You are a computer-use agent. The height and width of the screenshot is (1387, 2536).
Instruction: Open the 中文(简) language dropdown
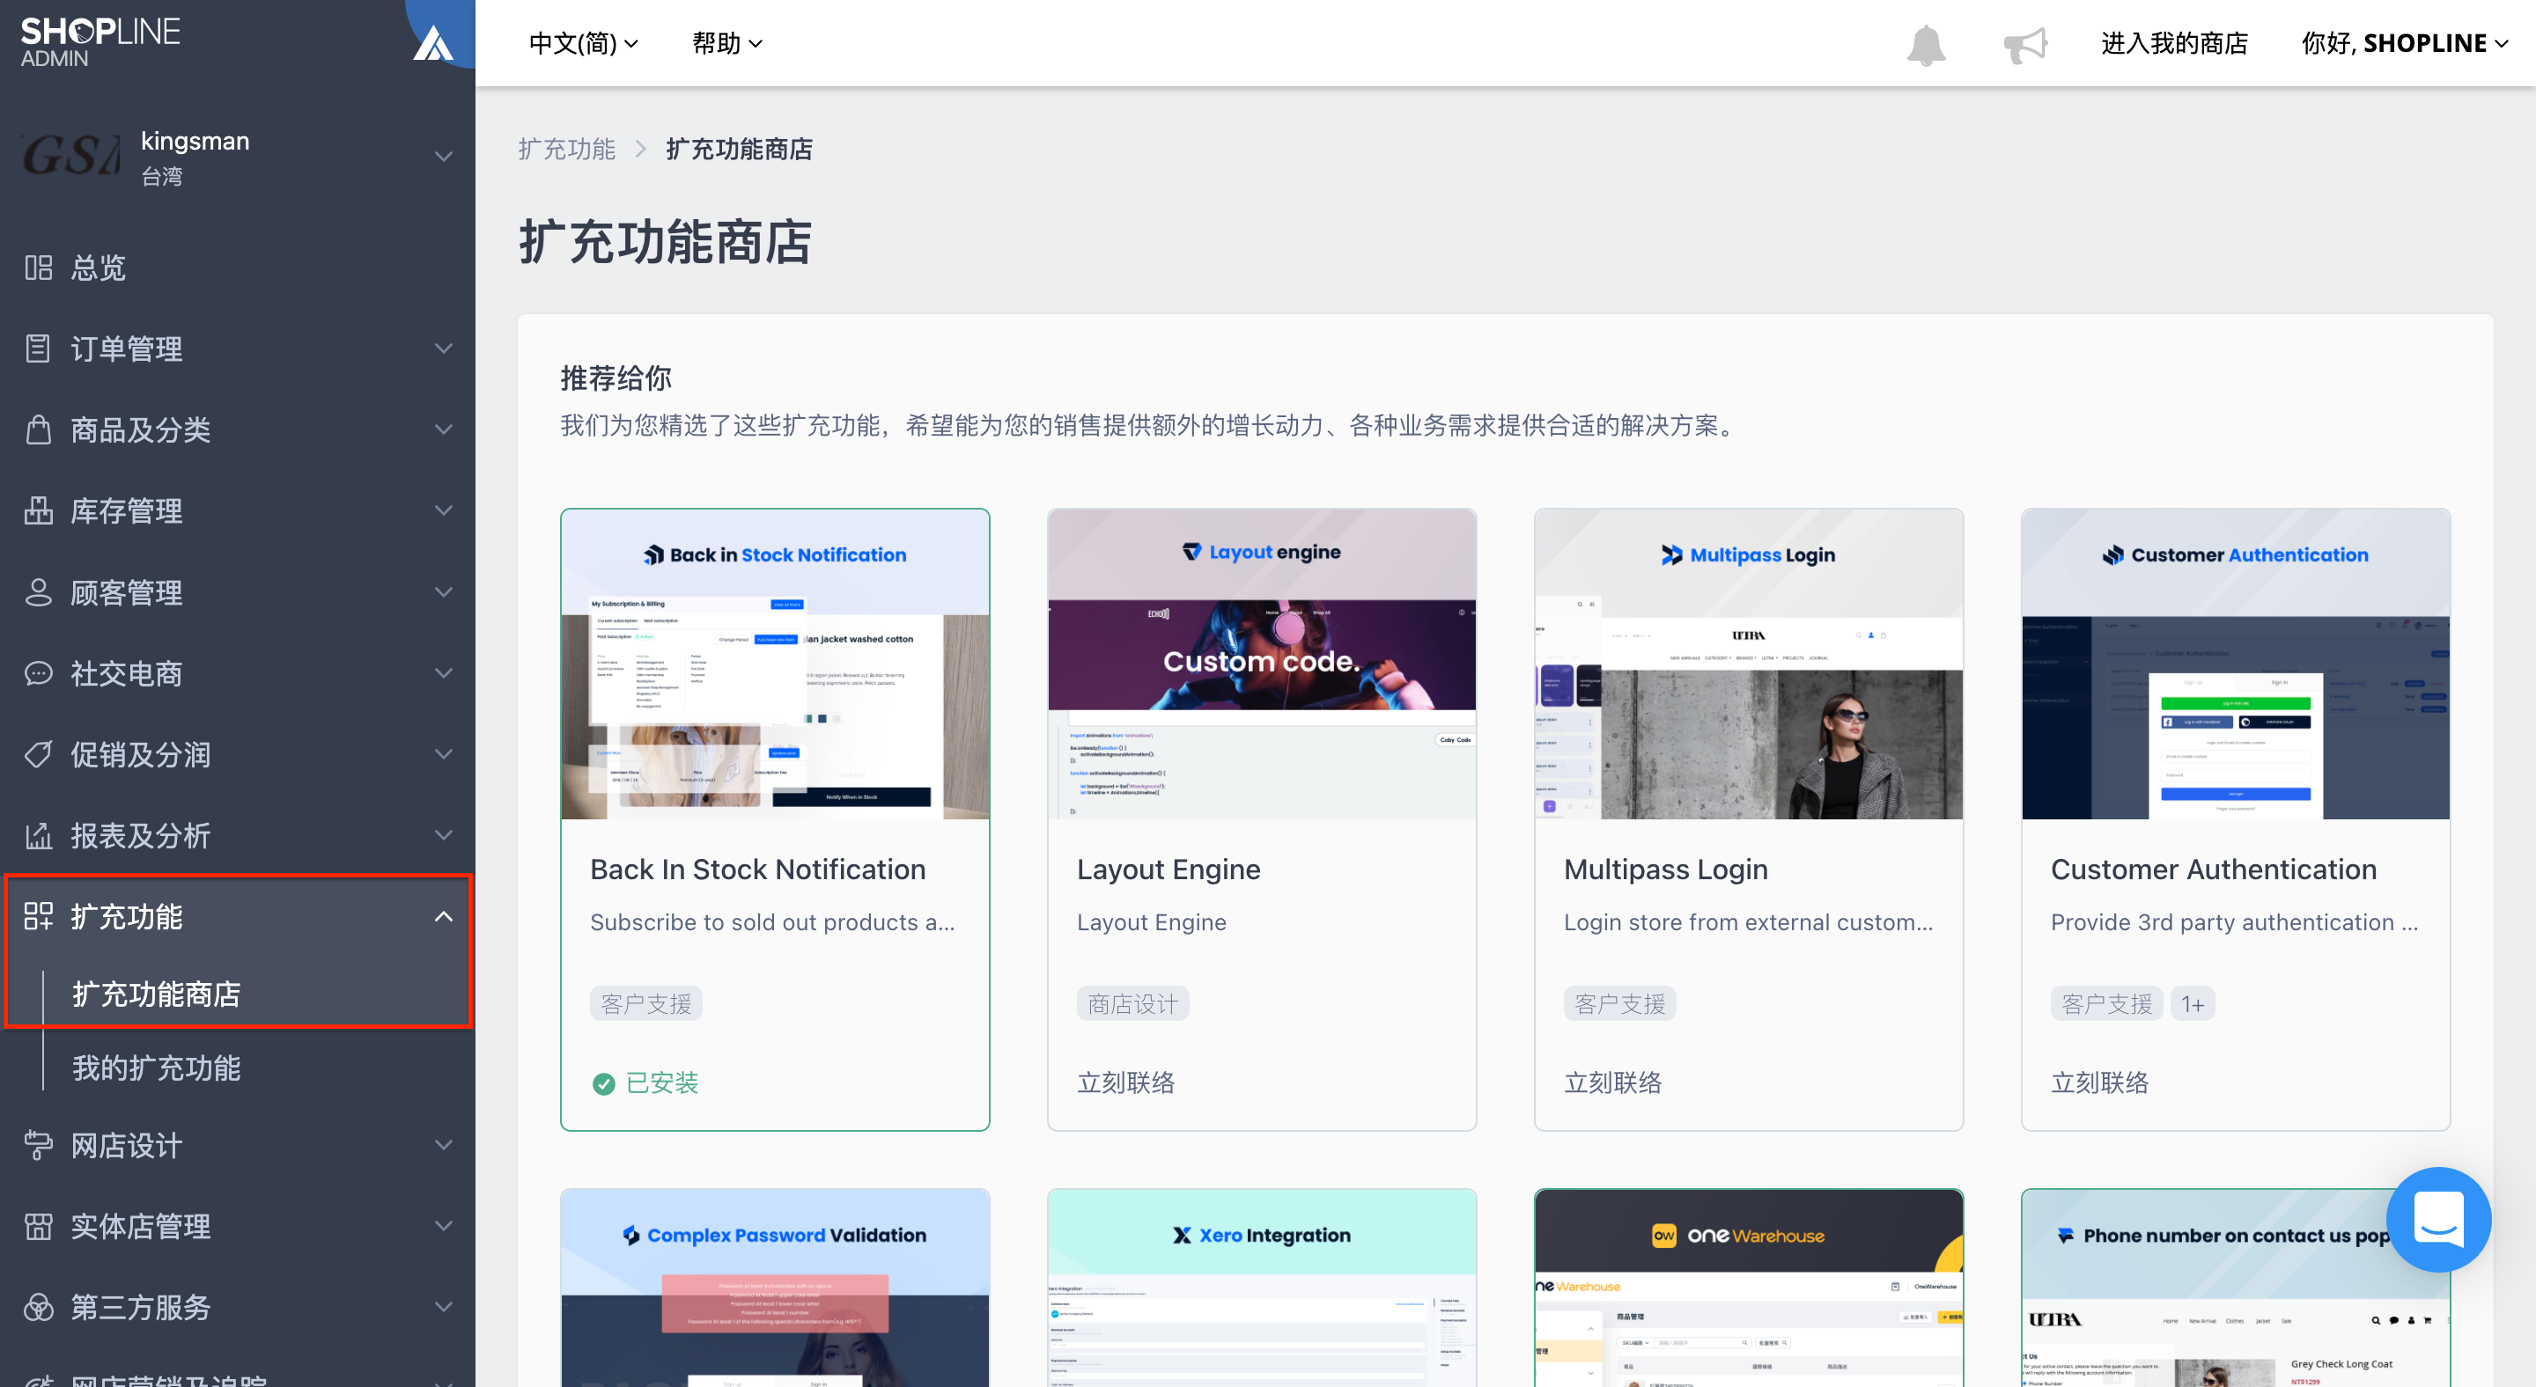(x=584, y=43)
